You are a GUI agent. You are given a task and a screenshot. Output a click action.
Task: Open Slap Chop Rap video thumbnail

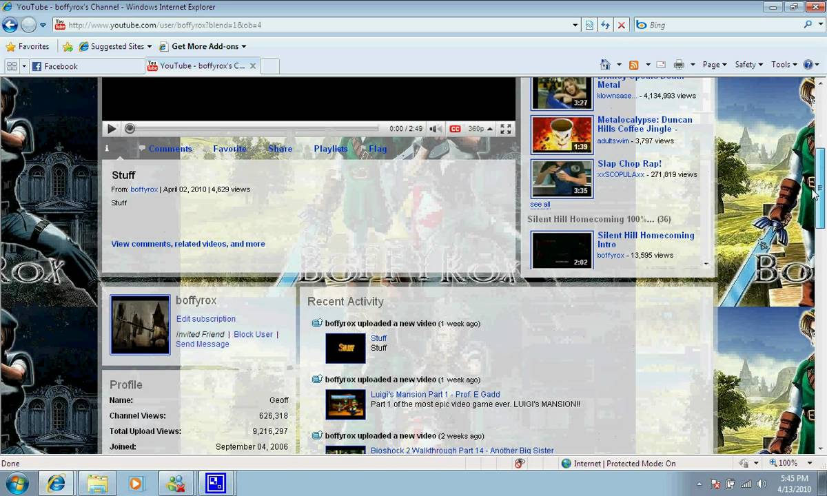pos(562,179)
